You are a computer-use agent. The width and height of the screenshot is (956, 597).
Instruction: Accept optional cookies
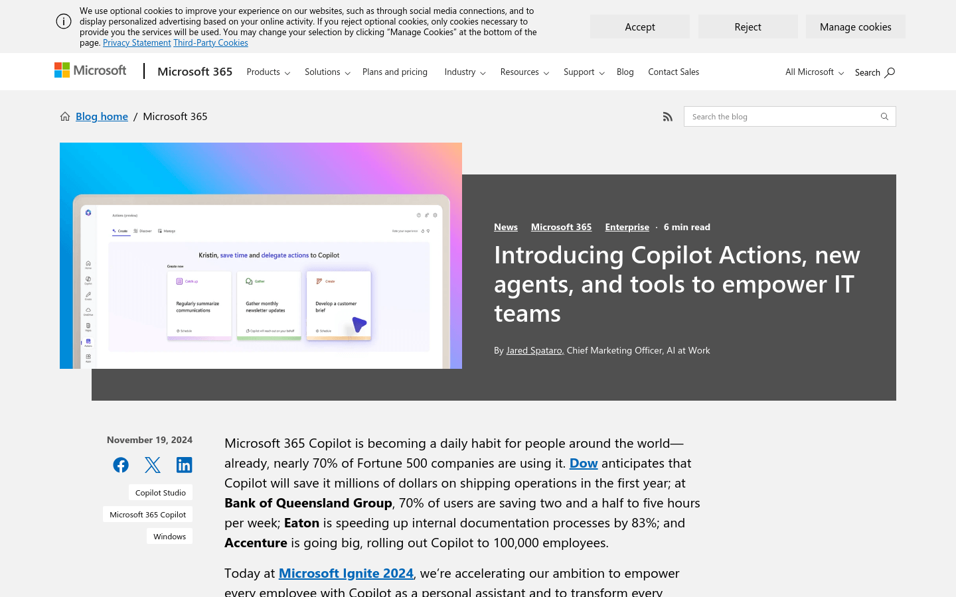coord(640,27)
